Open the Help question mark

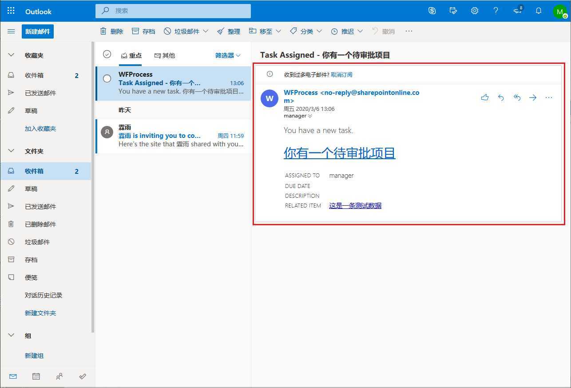(x=496, y=11)
